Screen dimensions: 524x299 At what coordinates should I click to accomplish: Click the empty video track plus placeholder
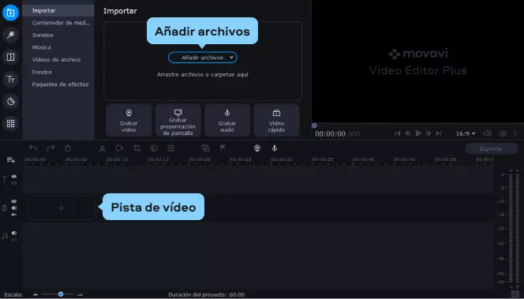click(61, 208)
